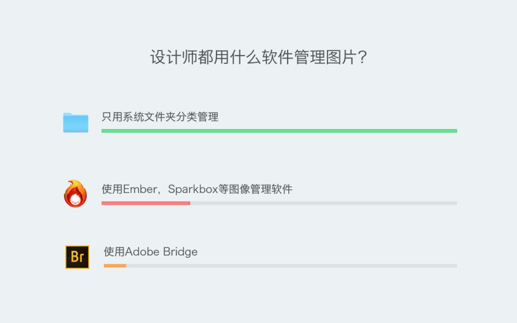This screenshot has width=517, height=323.
Task: Select the system folder management option label
Action: coord(160,117)
